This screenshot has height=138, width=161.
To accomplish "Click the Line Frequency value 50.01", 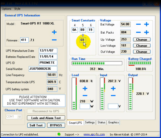I will (x=52, y=75).
